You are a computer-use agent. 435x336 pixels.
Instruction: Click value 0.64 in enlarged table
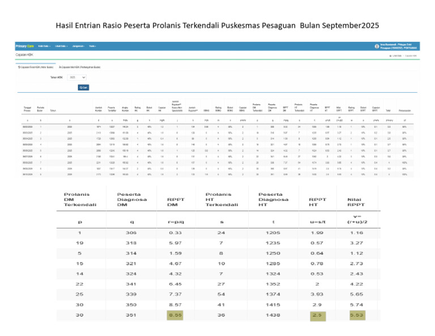317,253
